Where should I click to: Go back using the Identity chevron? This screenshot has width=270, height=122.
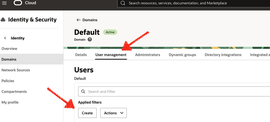tap(5, 38)
